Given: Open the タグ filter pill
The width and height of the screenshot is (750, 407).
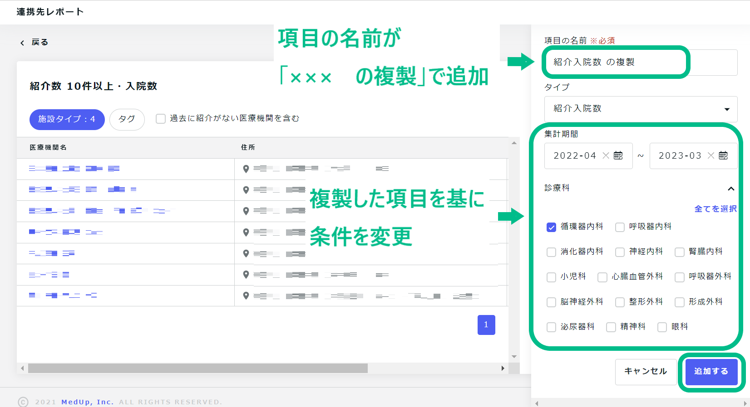Looking at the screenshot, I should point(127,119).
